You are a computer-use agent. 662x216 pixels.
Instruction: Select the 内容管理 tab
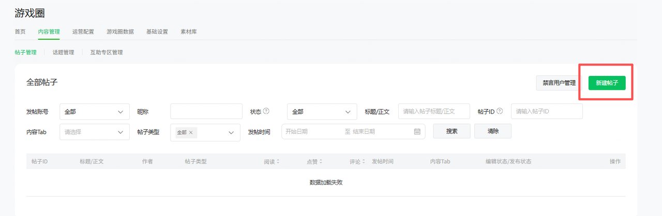click(x=49, y=32)
